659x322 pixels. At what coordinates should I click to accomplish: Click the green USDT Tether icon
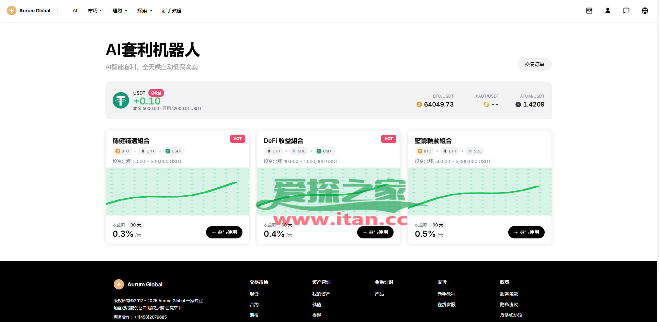[x=121, y=100]
